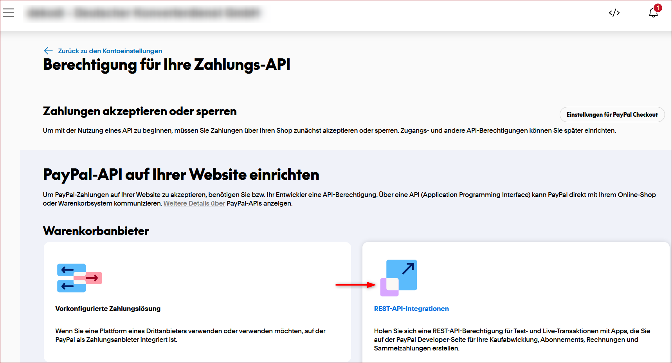
Task: Open the hamburger navigation menu
Action: [x=8, y=13]
